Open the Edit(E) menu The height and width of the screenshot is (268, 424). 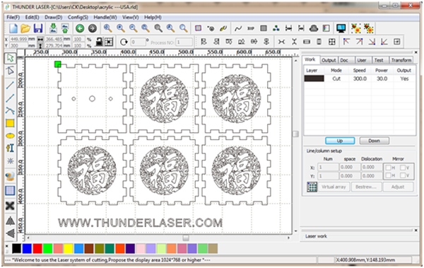pyautogui.click(x=33, y=18)
